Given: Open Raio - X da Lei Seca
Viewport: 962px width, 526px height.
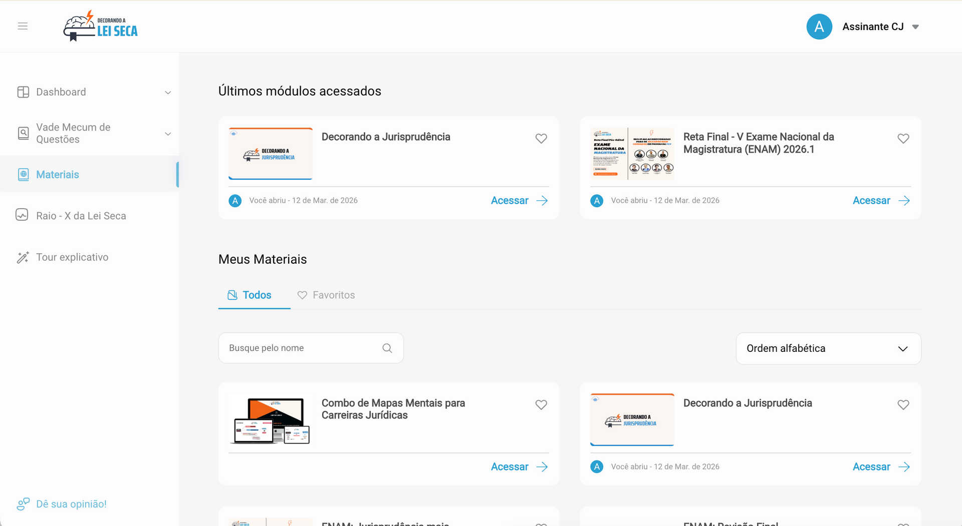Looking at the screenshot, I should 81,216.
